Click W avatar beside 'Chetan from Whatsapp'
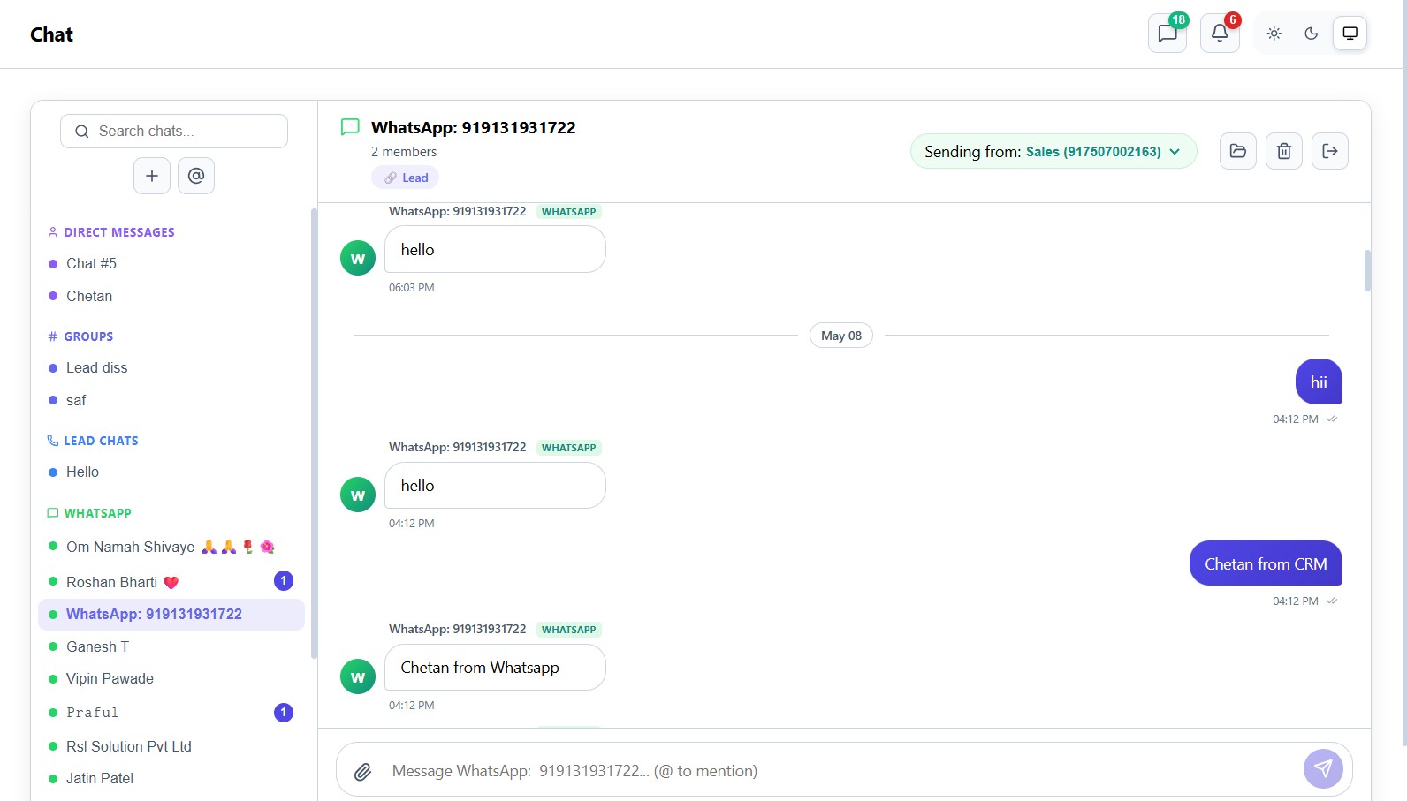Screen dimensions: 1407x801 coord(358,676)
